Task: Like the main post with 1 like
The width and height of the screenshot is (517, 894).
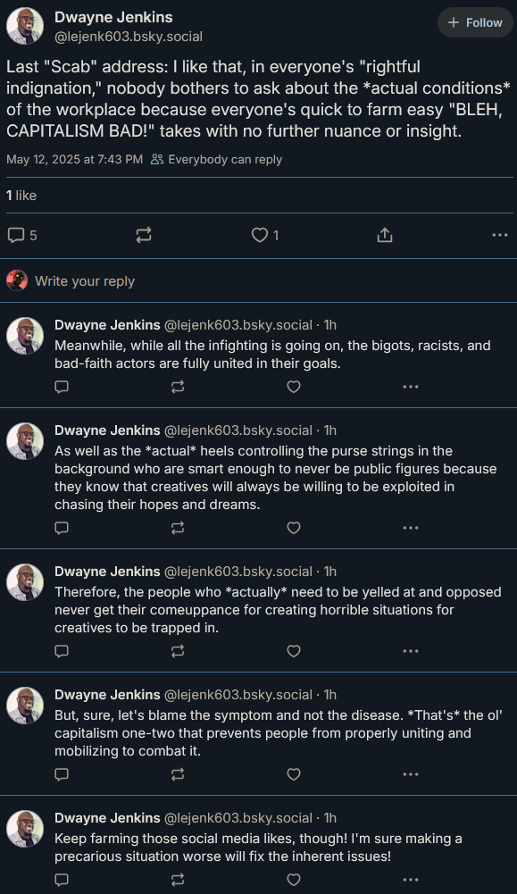Action: tap(265, 235)
